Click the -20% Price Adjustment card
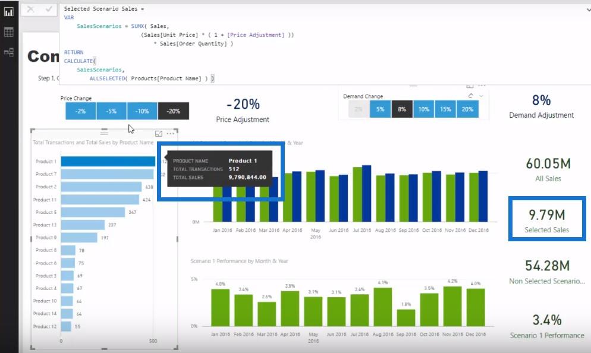 (x=243, y=111)
